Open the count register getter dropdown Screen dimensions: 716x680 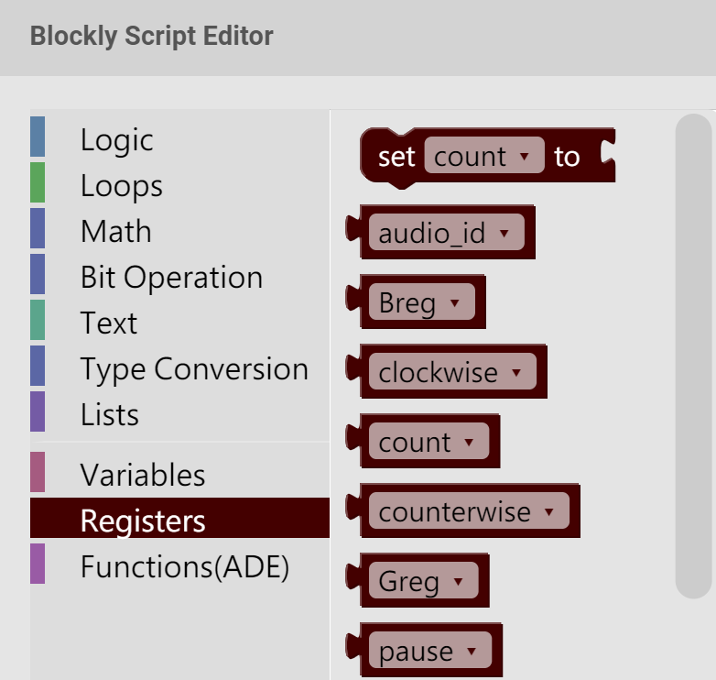[x=429, y=441]
